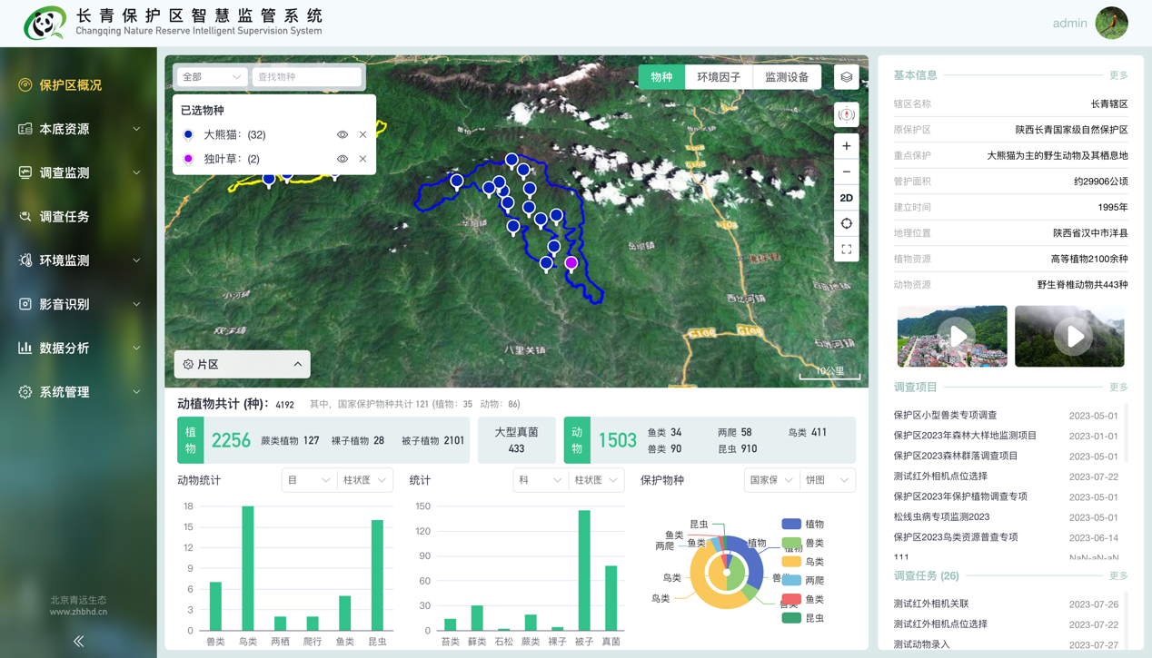The height and width of the screenshot is (658, 1152).
Task: Expand the 片区 panel
Action: click(242, 364)
